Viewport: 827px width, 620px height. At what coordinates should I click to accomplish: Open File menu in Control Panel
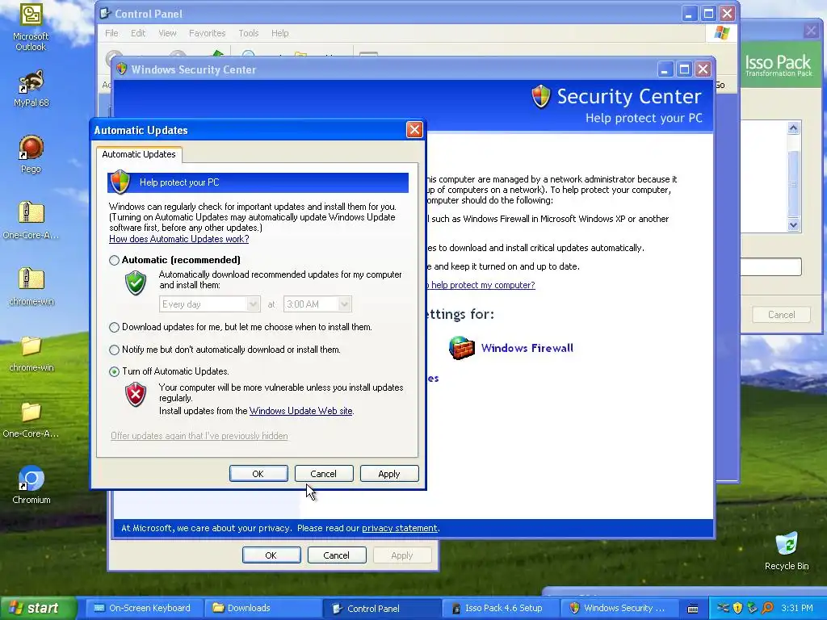111,33
